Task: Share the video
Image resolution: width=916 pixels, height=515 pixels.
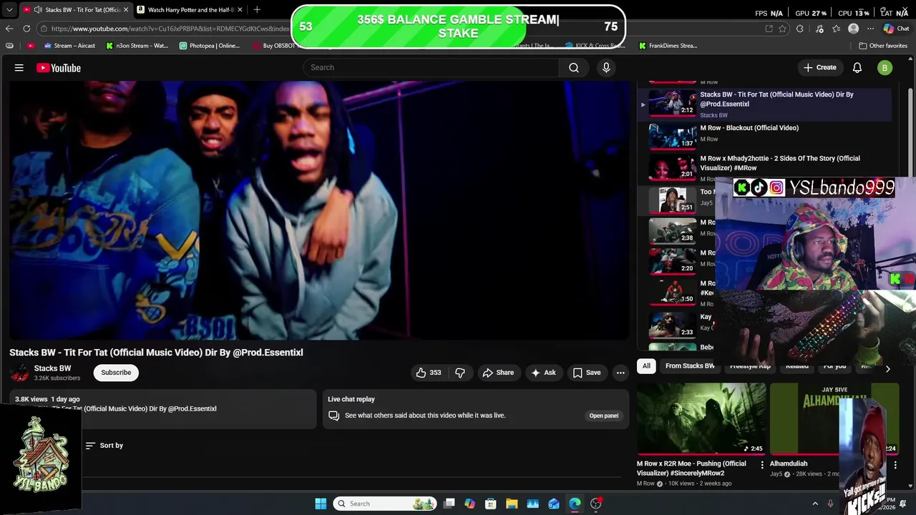Action: (x=498, y=373)
